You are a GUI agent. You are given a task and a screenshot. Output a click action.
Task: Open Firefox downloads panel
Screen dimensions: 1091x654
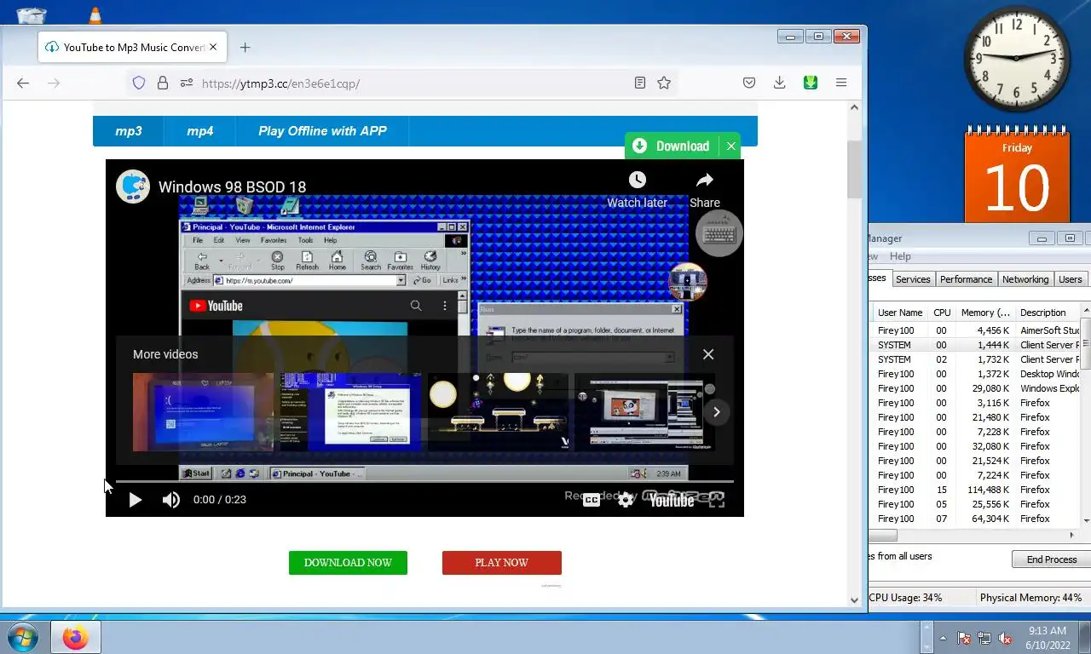779,83
